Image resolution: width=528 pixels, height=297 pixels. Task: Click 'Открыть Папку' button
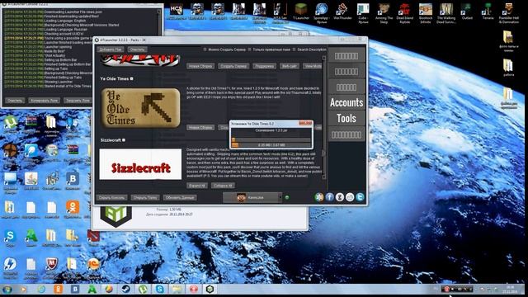tap(145, 198)
